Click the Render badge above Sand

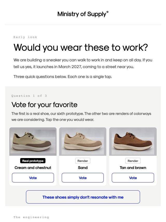pyautogui.click(x=83, y=161)
